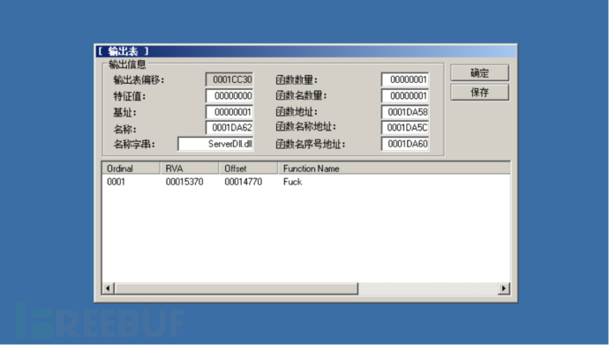Select the 输出表偏移 field value 0001CC30

coord(229,79)
